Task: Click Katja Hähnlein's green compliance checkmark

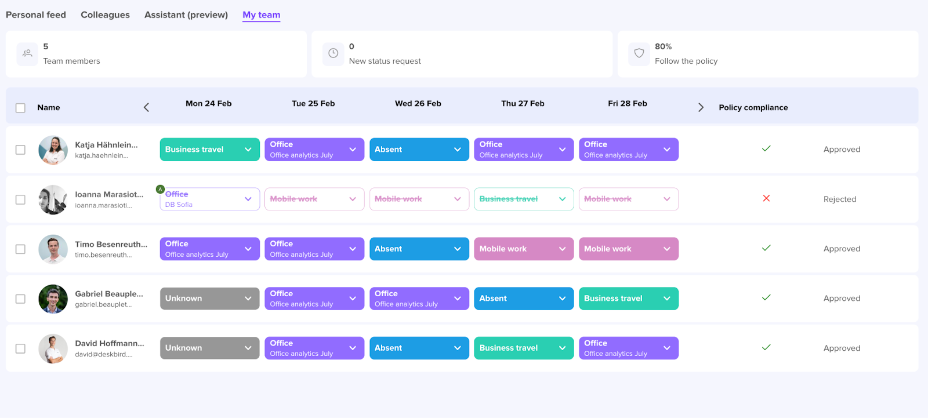Action: 766,149
